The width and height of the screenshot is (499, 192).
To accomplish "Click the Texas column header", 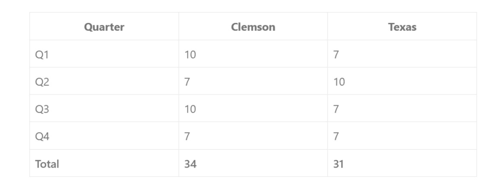I will tap(402, 26).
